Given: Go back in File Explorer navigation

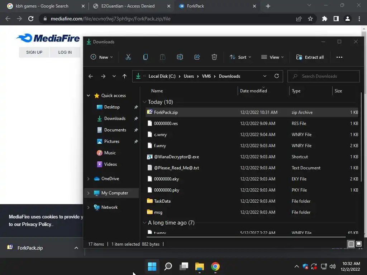Looking at the screenshot, I should (x=91, y=76).
